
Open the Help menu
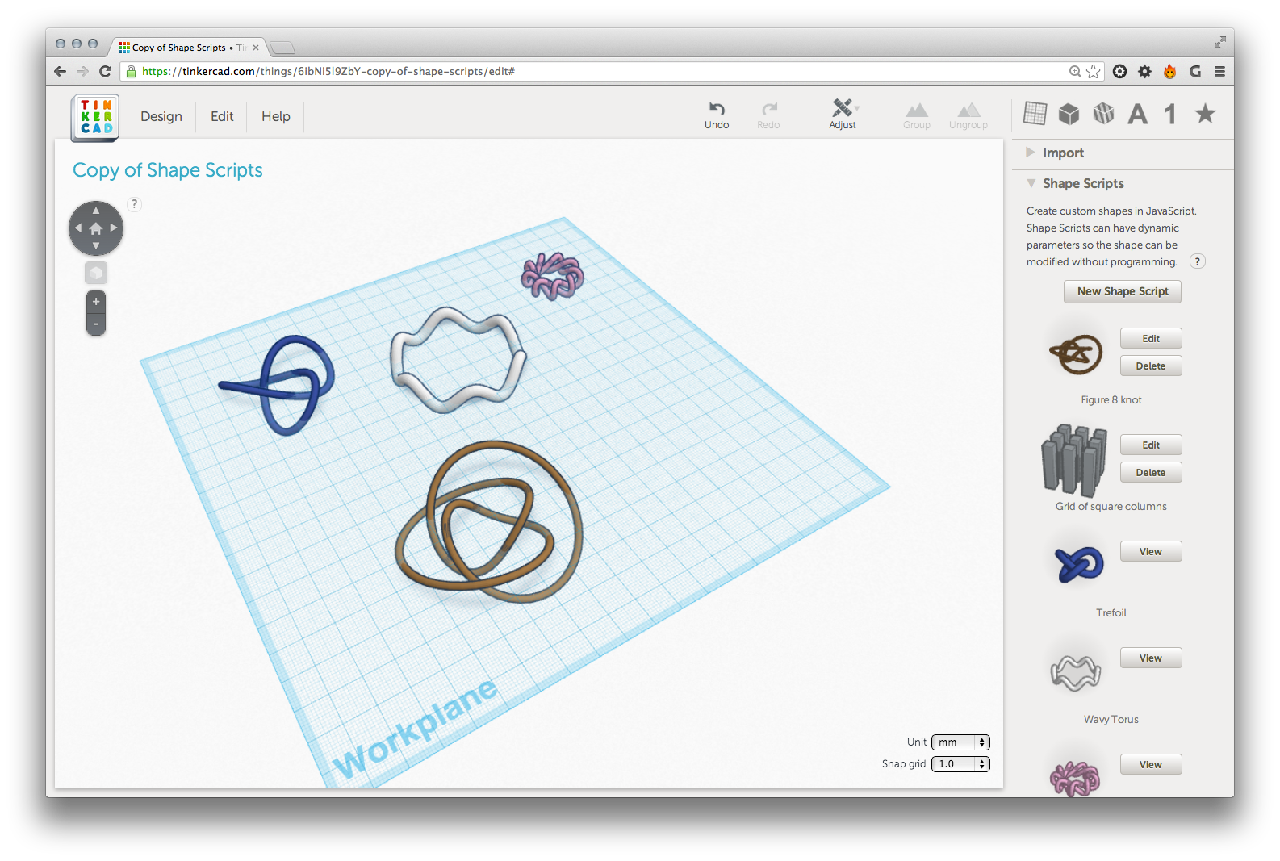pos(275,116)
